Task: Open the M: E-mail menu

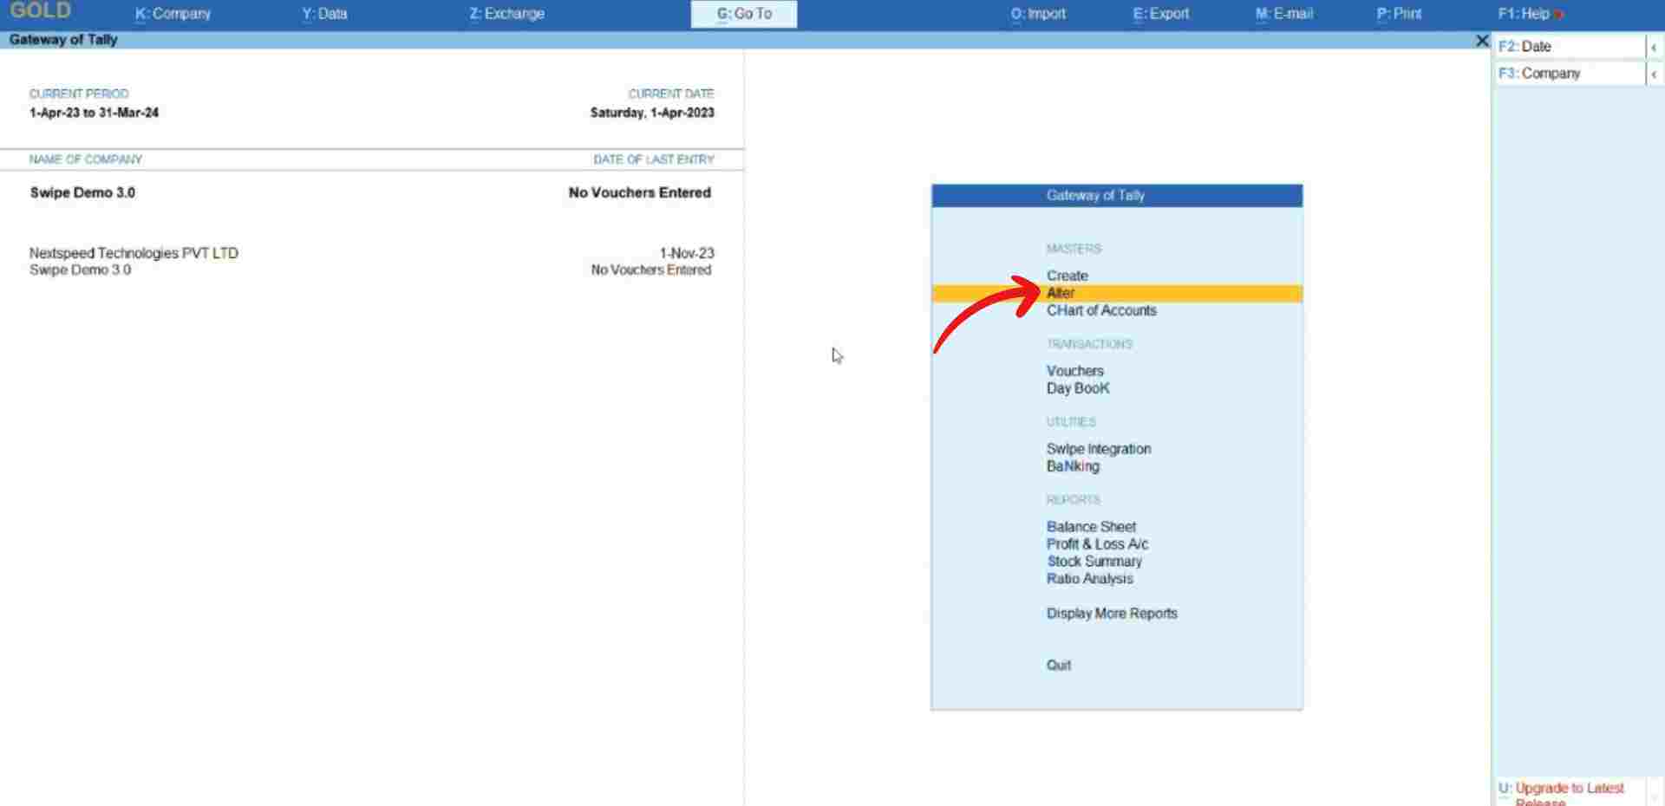Action: (1283, 14)
